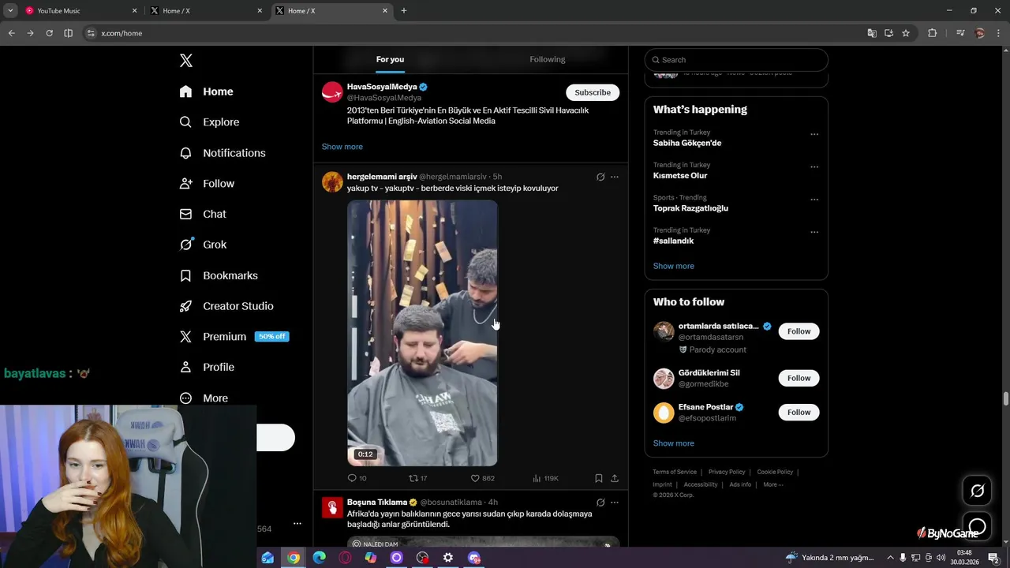Open options for the #sallandık trend
Viewport: 1010px width, 568px height.
tap(814, 233)
